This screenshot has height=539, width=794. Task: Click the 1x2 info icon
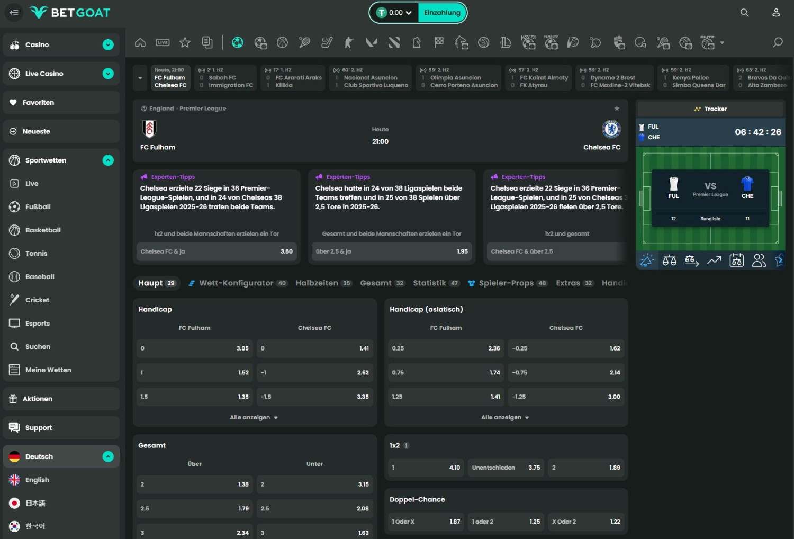click(x=406, y=445)
